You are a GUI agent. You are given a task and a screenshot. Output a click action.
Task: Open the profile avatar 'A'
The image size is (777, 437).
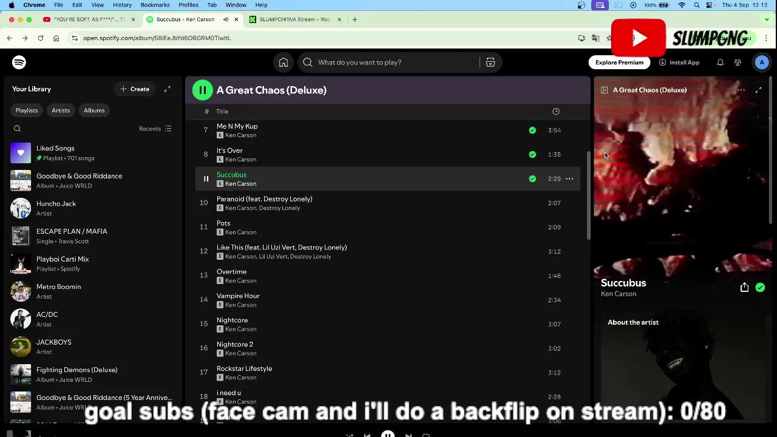click(x=762, y=63)
